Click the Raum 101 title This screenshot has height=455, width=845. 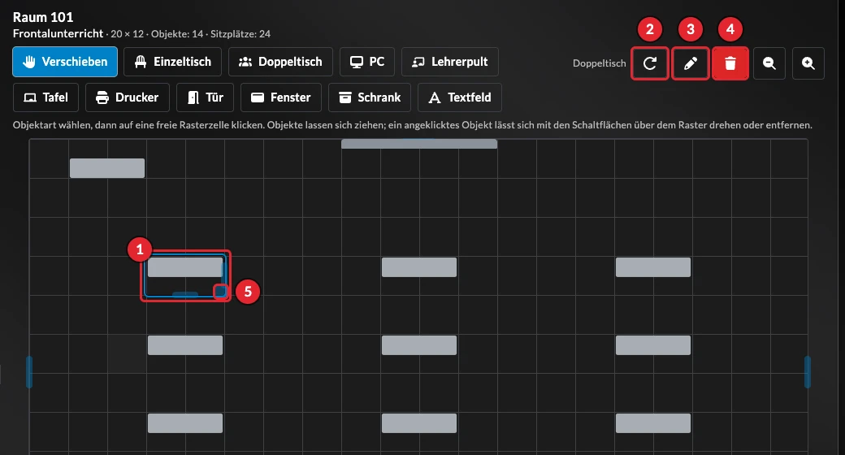pos(43,17)
